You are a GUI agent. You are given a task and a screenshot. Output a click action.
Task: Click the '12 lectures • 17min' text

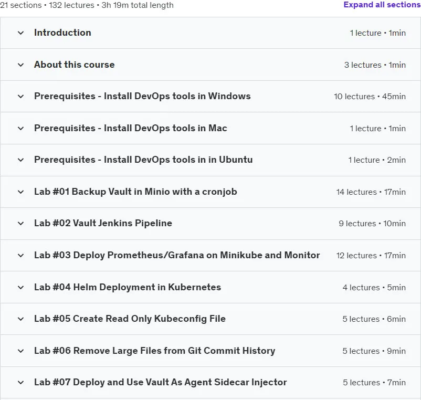pos(371,256)
